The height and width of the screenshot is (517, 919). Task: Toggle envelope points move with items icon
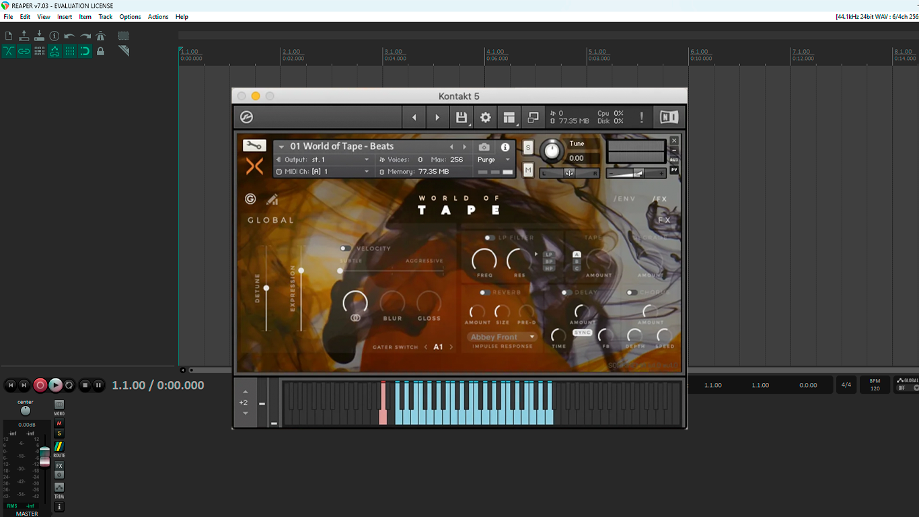coord(54,51)
